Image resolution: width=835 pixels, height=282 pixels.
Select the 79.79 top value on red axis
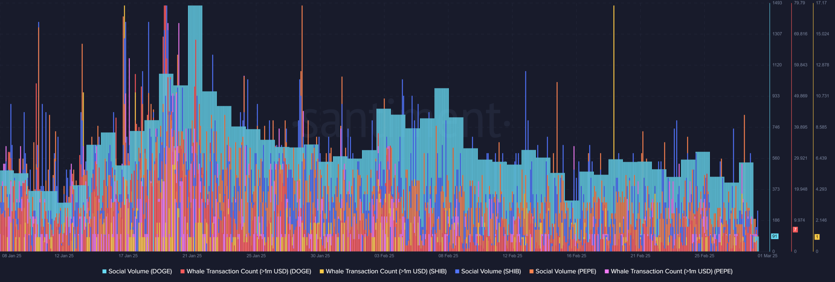click(799, 3)
